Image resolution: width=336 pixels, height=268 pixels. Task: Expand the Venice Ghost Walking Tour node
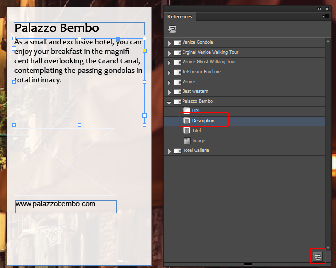click(x=169, y=63)
